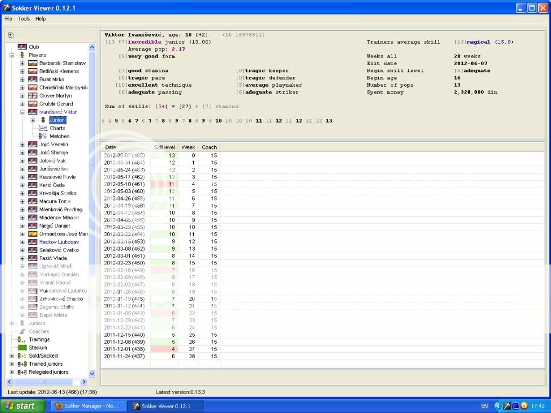The image size is (551, 413).
Task: Open the Trainings icon in tree
Action: click(22, 340)
